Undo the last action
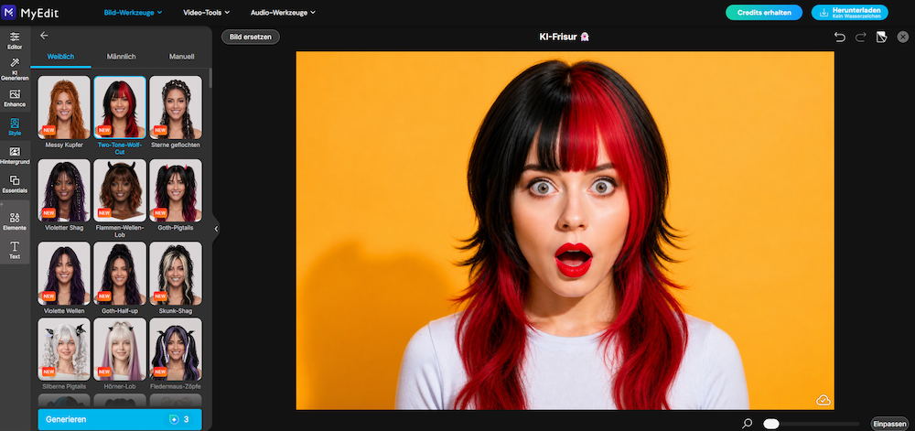 point(839,38)
